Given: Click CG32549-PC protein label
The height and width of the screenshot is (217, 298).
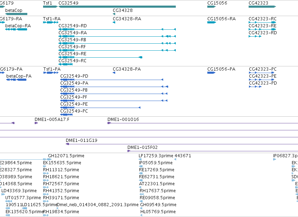Looking at the screenshot, I should (x=74, y=111).
